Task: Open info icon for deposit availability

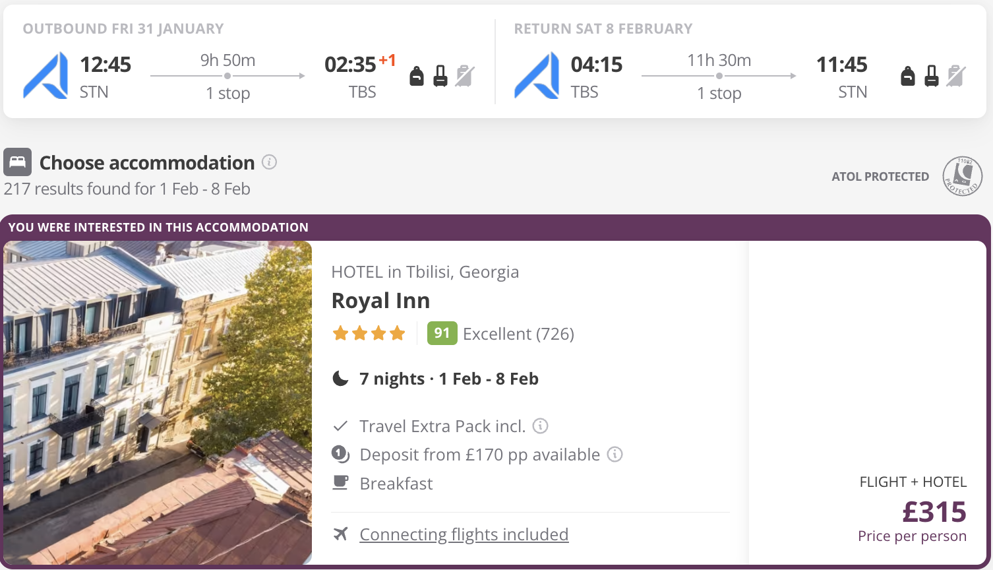Action: (x=615, y=454)
